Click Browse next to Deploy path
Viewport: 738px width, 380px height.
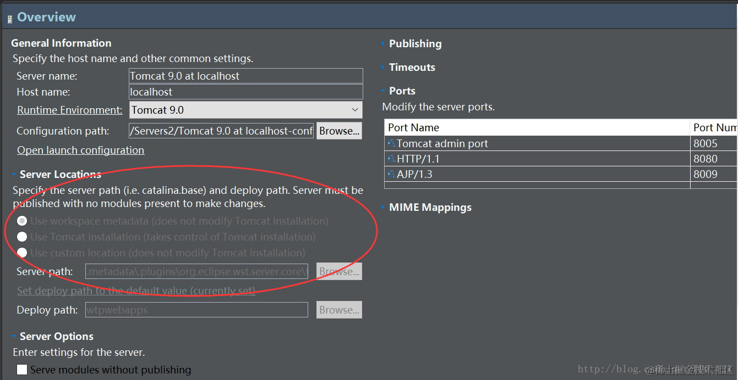point(339,310)
